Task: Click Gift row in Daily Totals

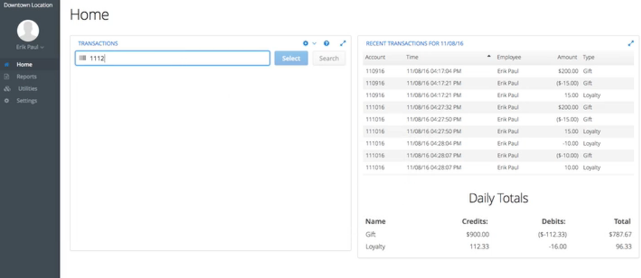Action: (498, 235)
